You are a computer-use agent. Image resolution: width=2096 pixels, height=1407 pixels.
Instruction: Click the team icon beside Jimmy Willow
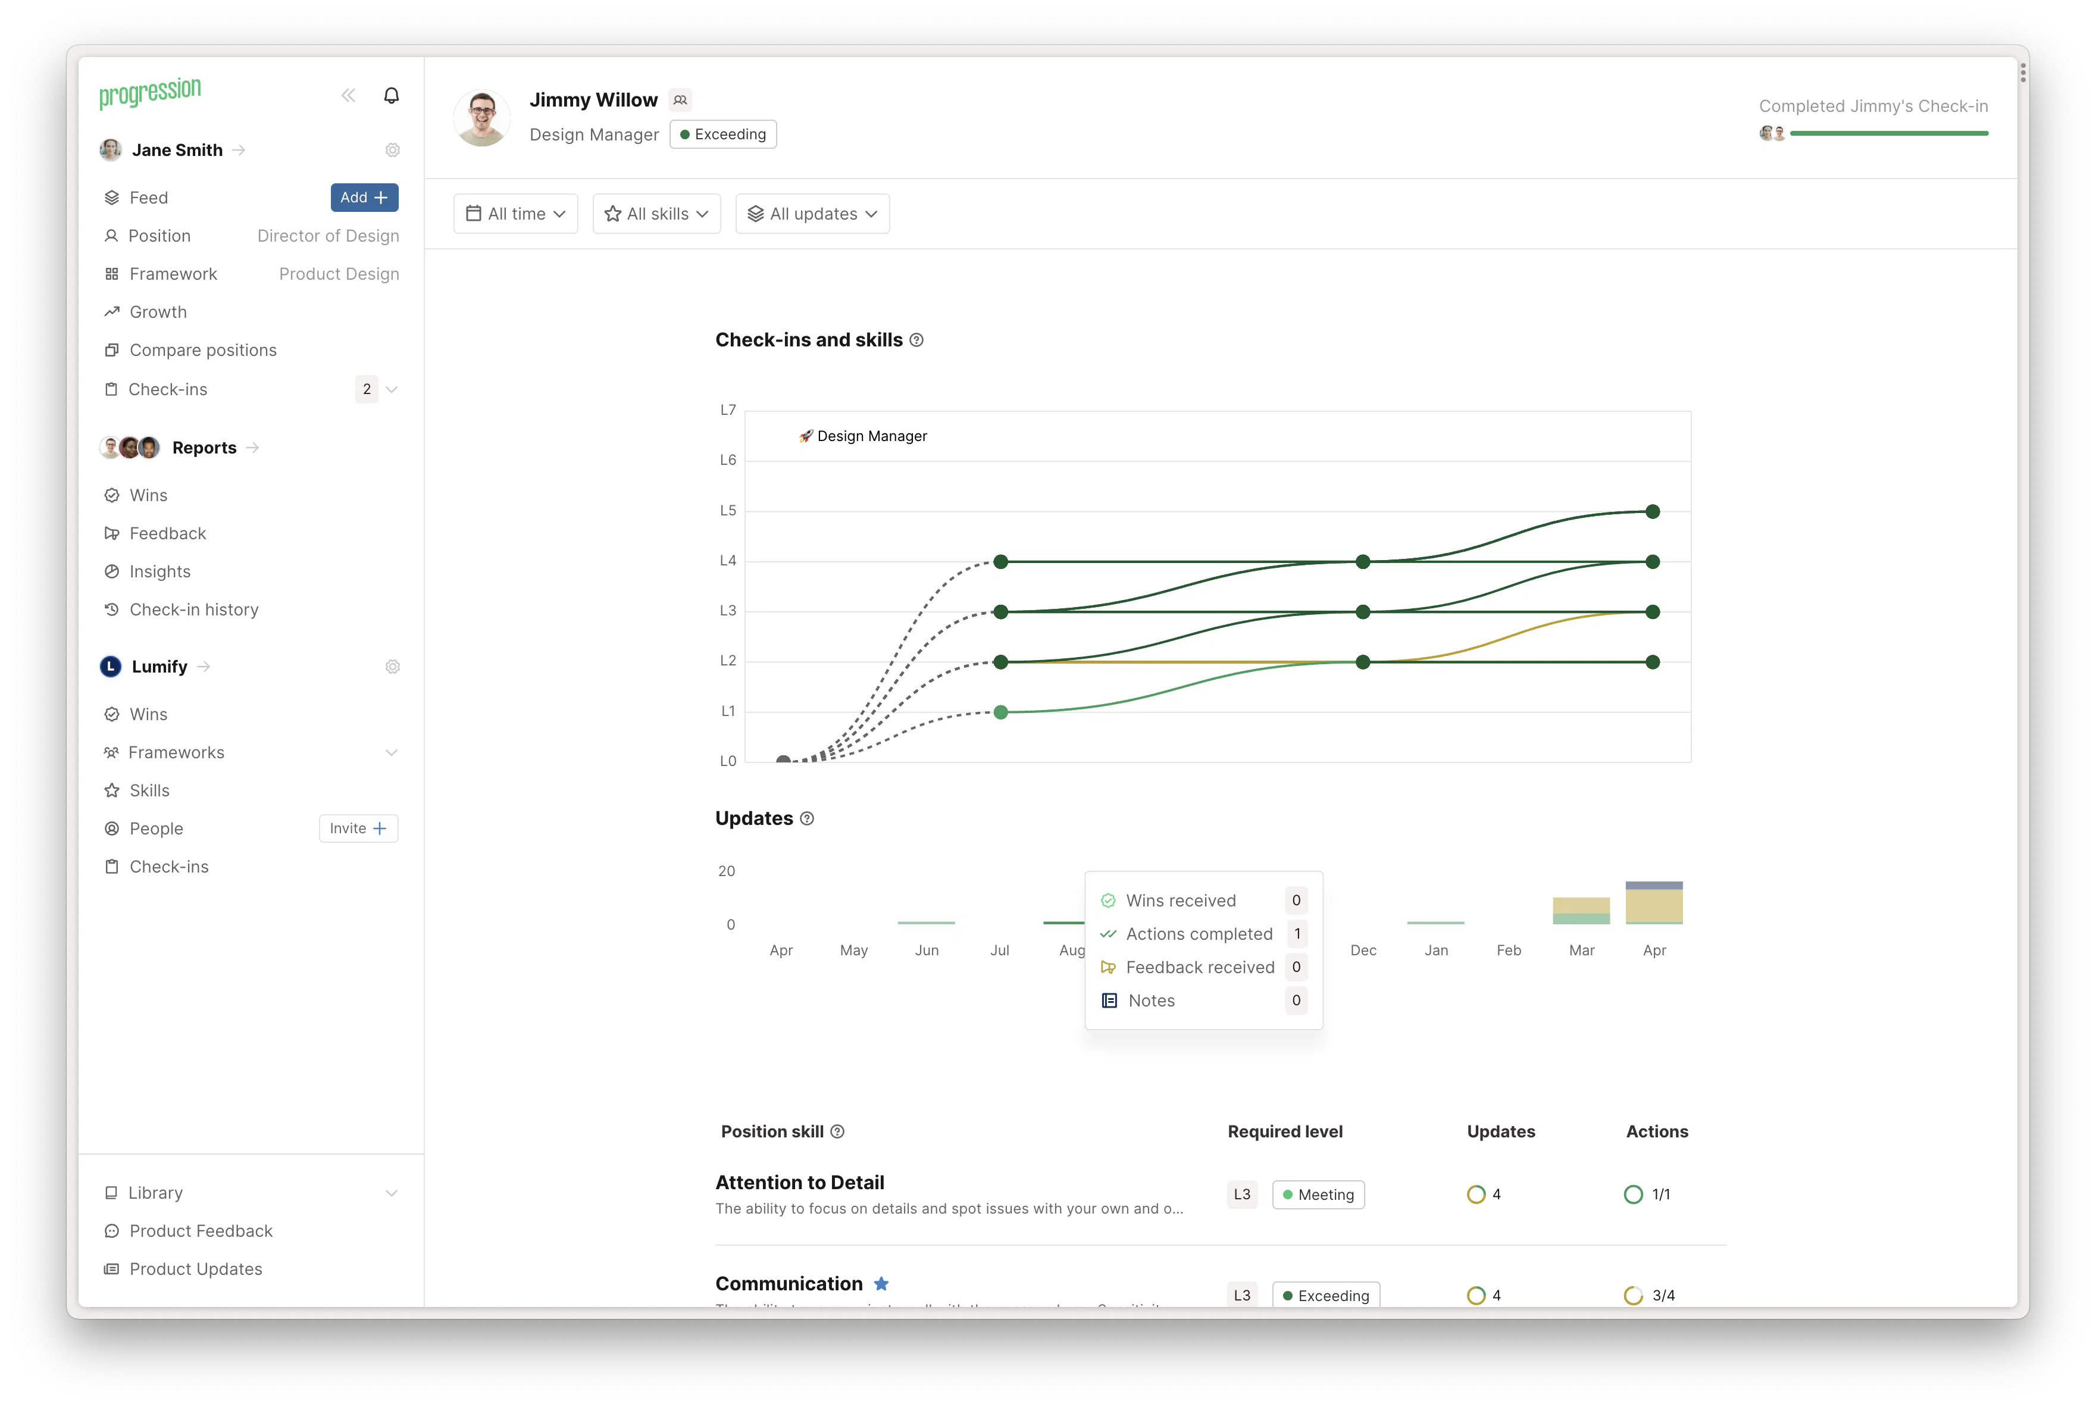point(680,99)
